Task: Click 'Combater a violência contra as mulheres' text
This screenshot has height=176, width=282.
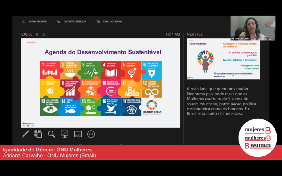Action: pos(240,45)
